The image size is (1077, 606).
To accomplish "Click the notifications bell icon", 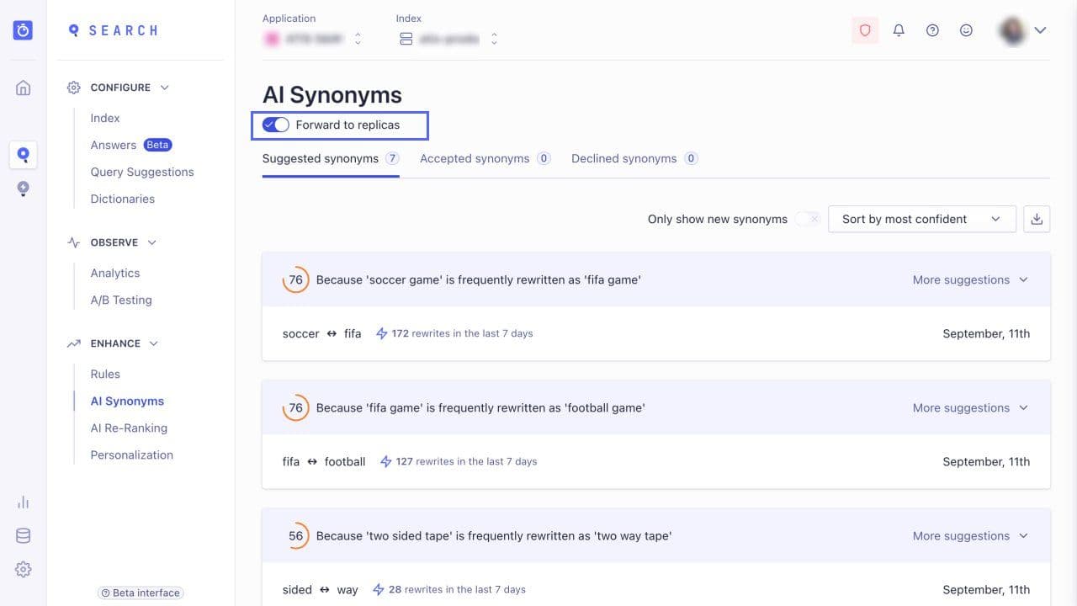I will (899, 30).
